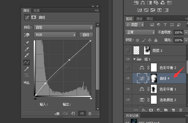This screenshot has width=188, height=123.
Task: Toggle visibility of 选取颜色 2 layer
Action: [x=128, y=100]
